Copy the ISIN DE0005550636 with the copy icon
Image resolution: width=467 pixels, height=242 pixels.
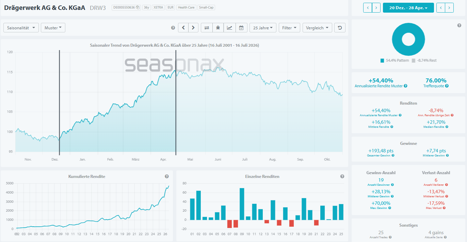[x=138, y=7]
